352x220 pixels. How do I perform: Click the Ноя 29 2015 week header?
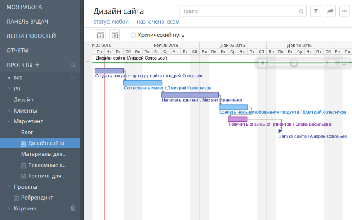[x=166, y=45]
